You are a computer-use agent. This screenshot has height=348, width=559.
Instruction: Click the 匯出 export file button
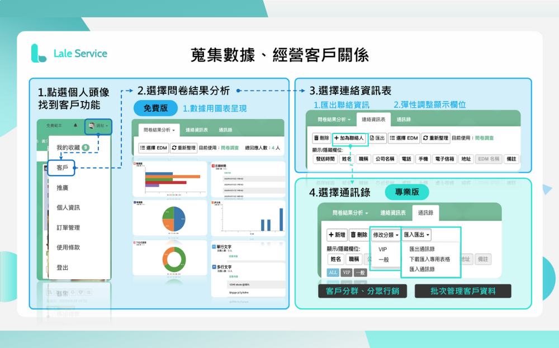[377, 138]
